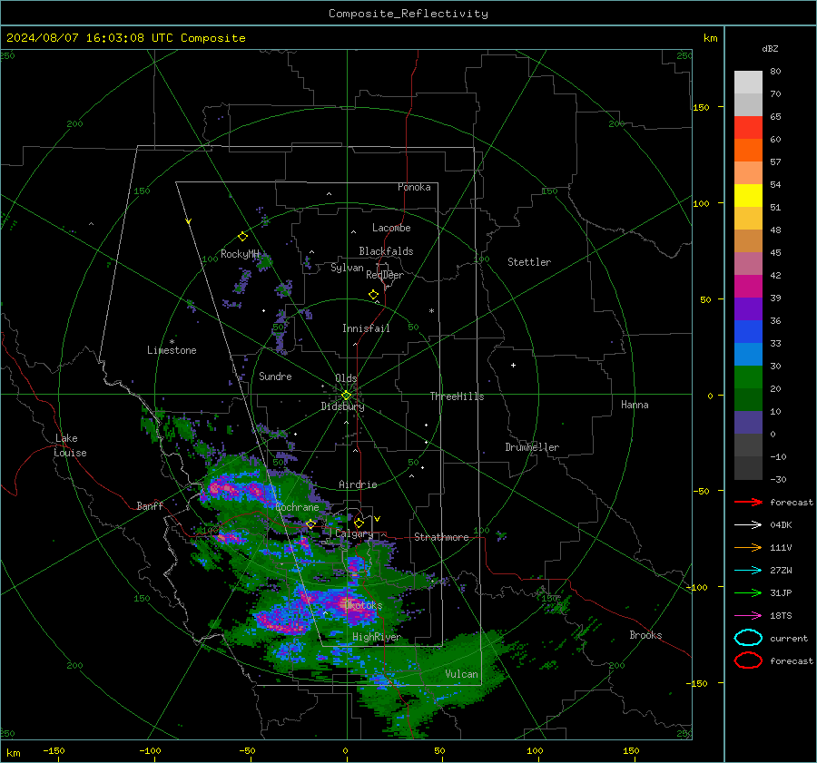This screenshot has width=817, height=763.
Task: Click the yellow diamond marker near RockyMH
Action: [242, 237]
